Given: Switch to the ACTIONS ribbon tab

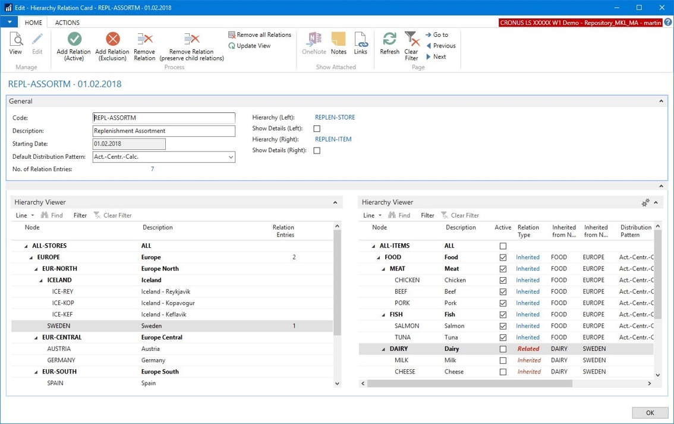Looking at the screenshot, I should pyautogui.click(x=67, y=23).
